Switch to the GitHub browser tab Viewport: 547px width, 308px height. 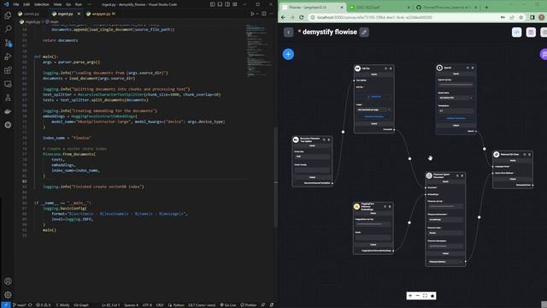click(445, 7)
